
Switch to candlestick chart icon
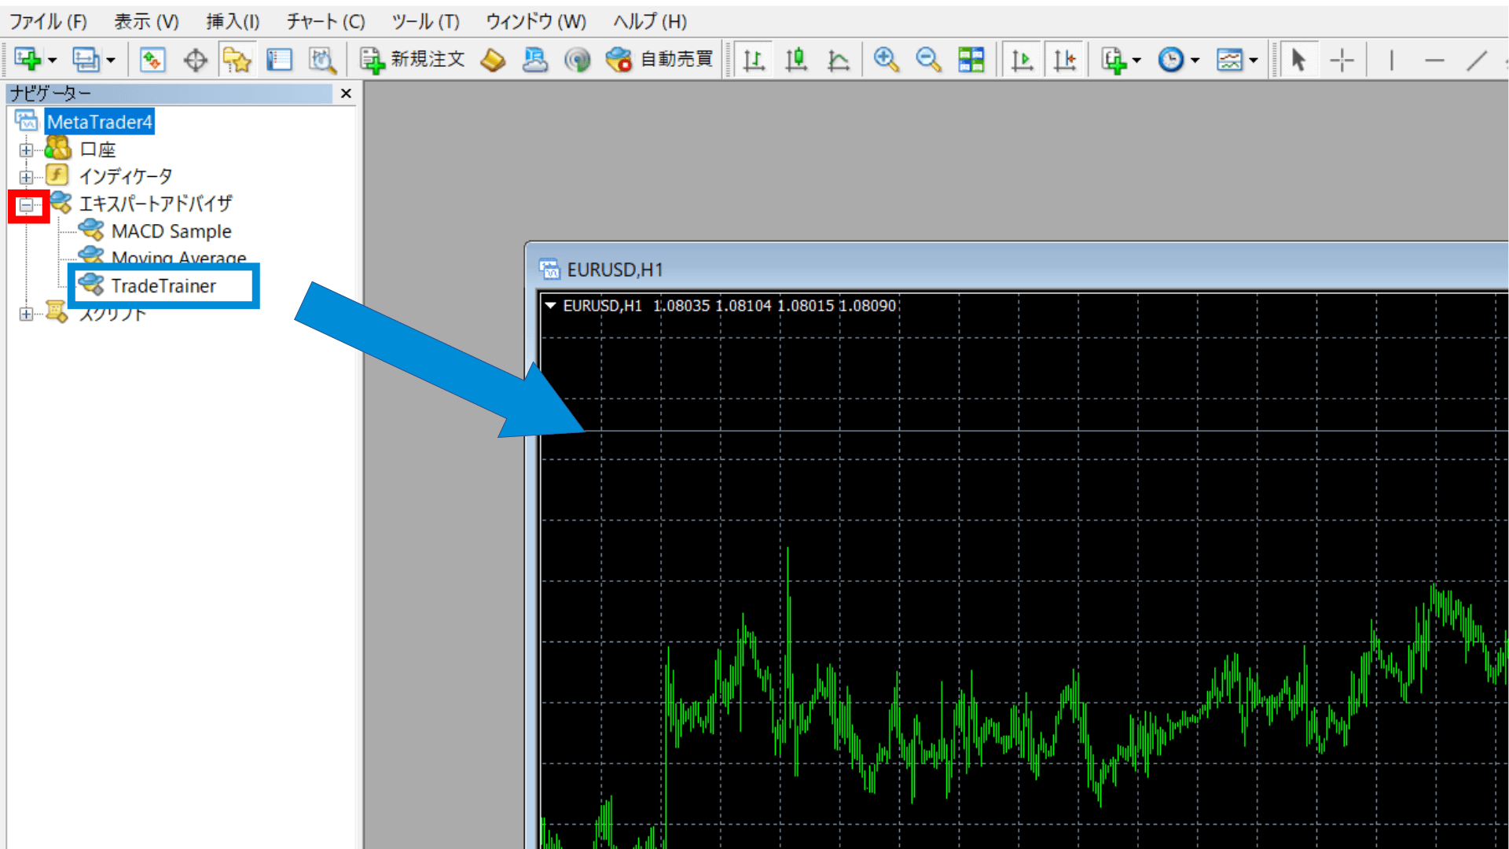coord(796,60)
